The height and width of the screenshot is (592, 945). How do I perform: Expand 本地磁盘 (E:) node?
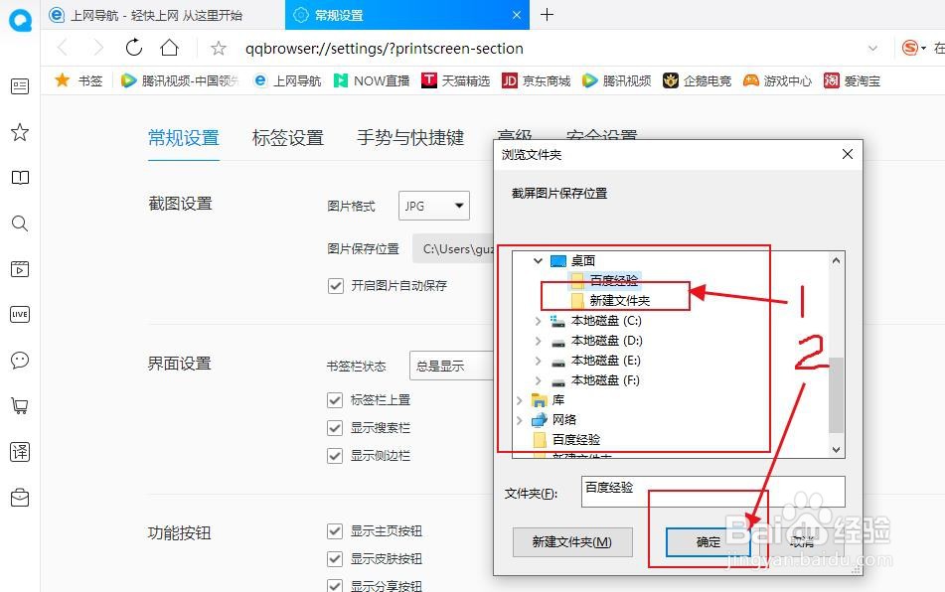(x=538, y=361)
